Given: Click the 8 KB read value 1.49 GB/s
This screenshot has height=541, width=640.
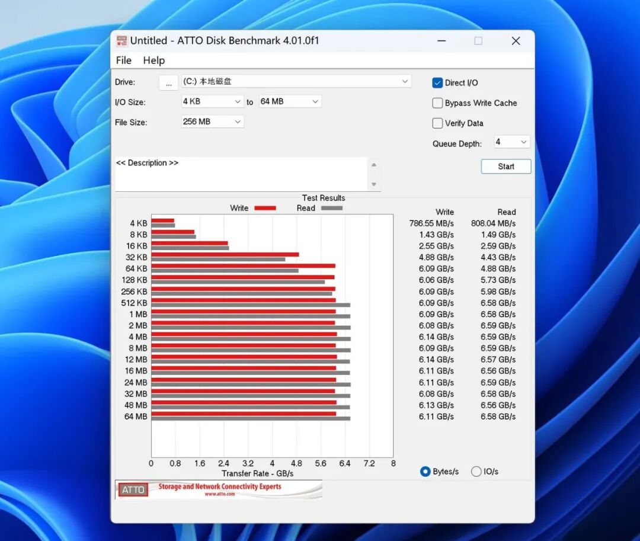Looking at the screenshot, I should 498,235.
